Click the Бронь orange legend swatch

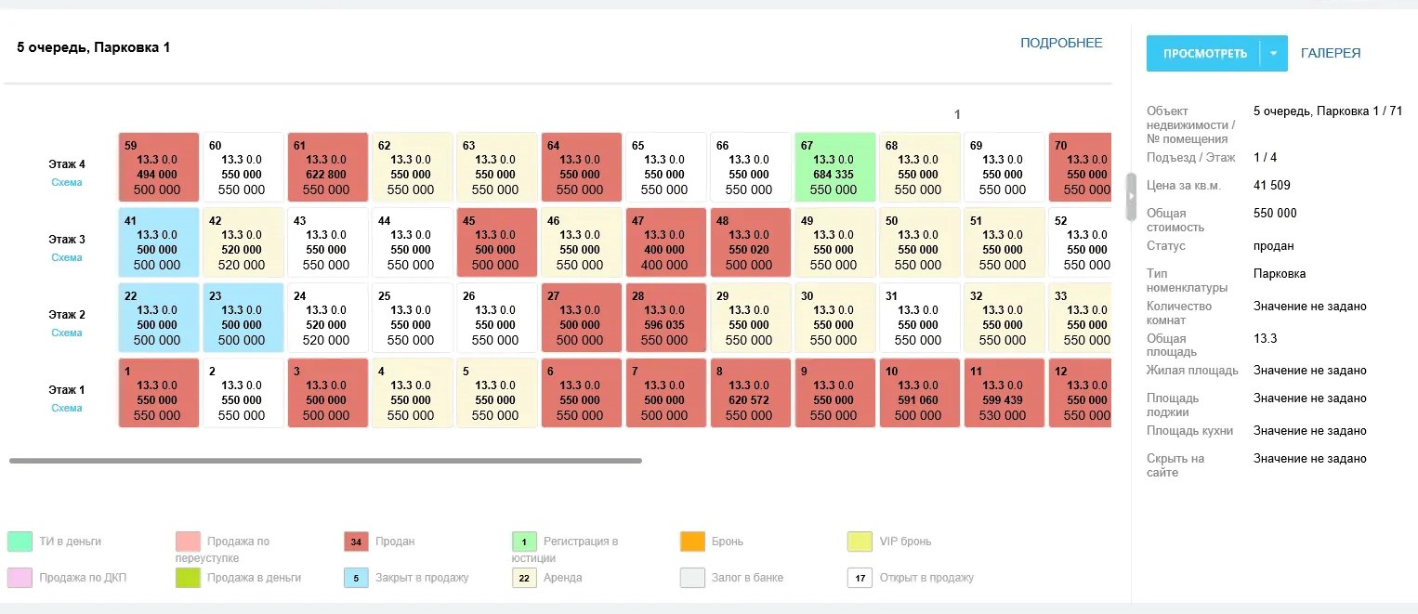tap(692, 542)
